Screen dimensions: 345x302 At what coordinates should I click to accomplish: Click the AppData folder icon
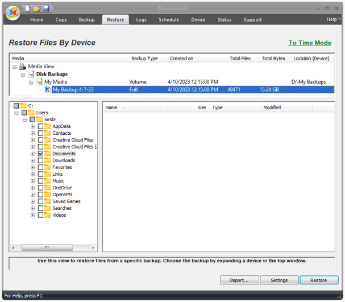point(47,126)
